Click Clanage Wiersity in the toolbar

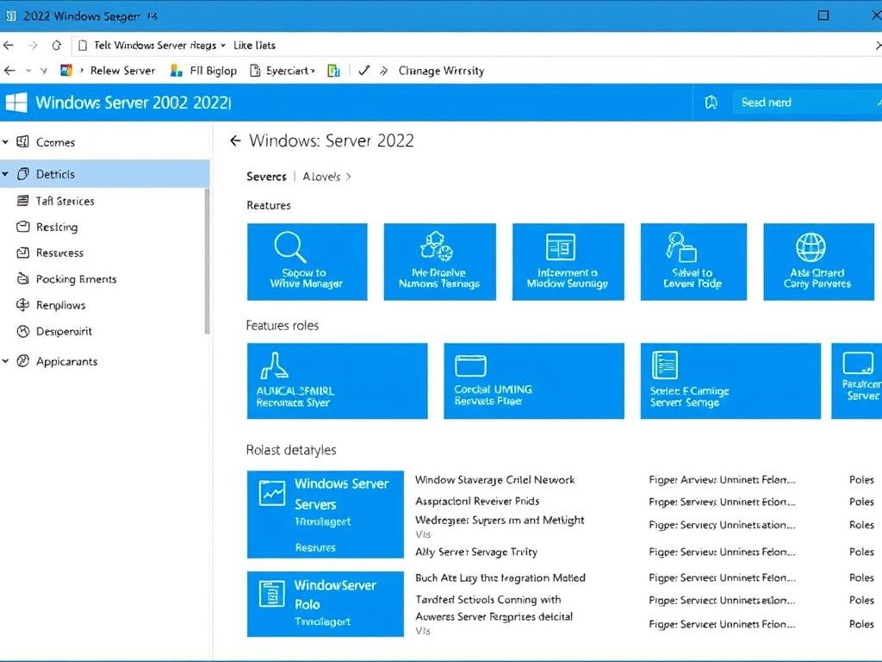click(442, 71)
